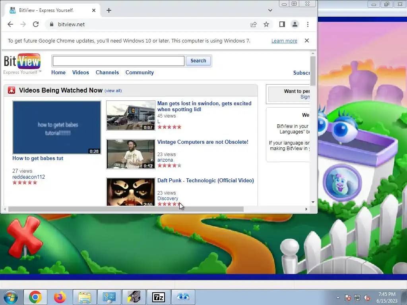Open the Videos menu item

pos(80,73)
